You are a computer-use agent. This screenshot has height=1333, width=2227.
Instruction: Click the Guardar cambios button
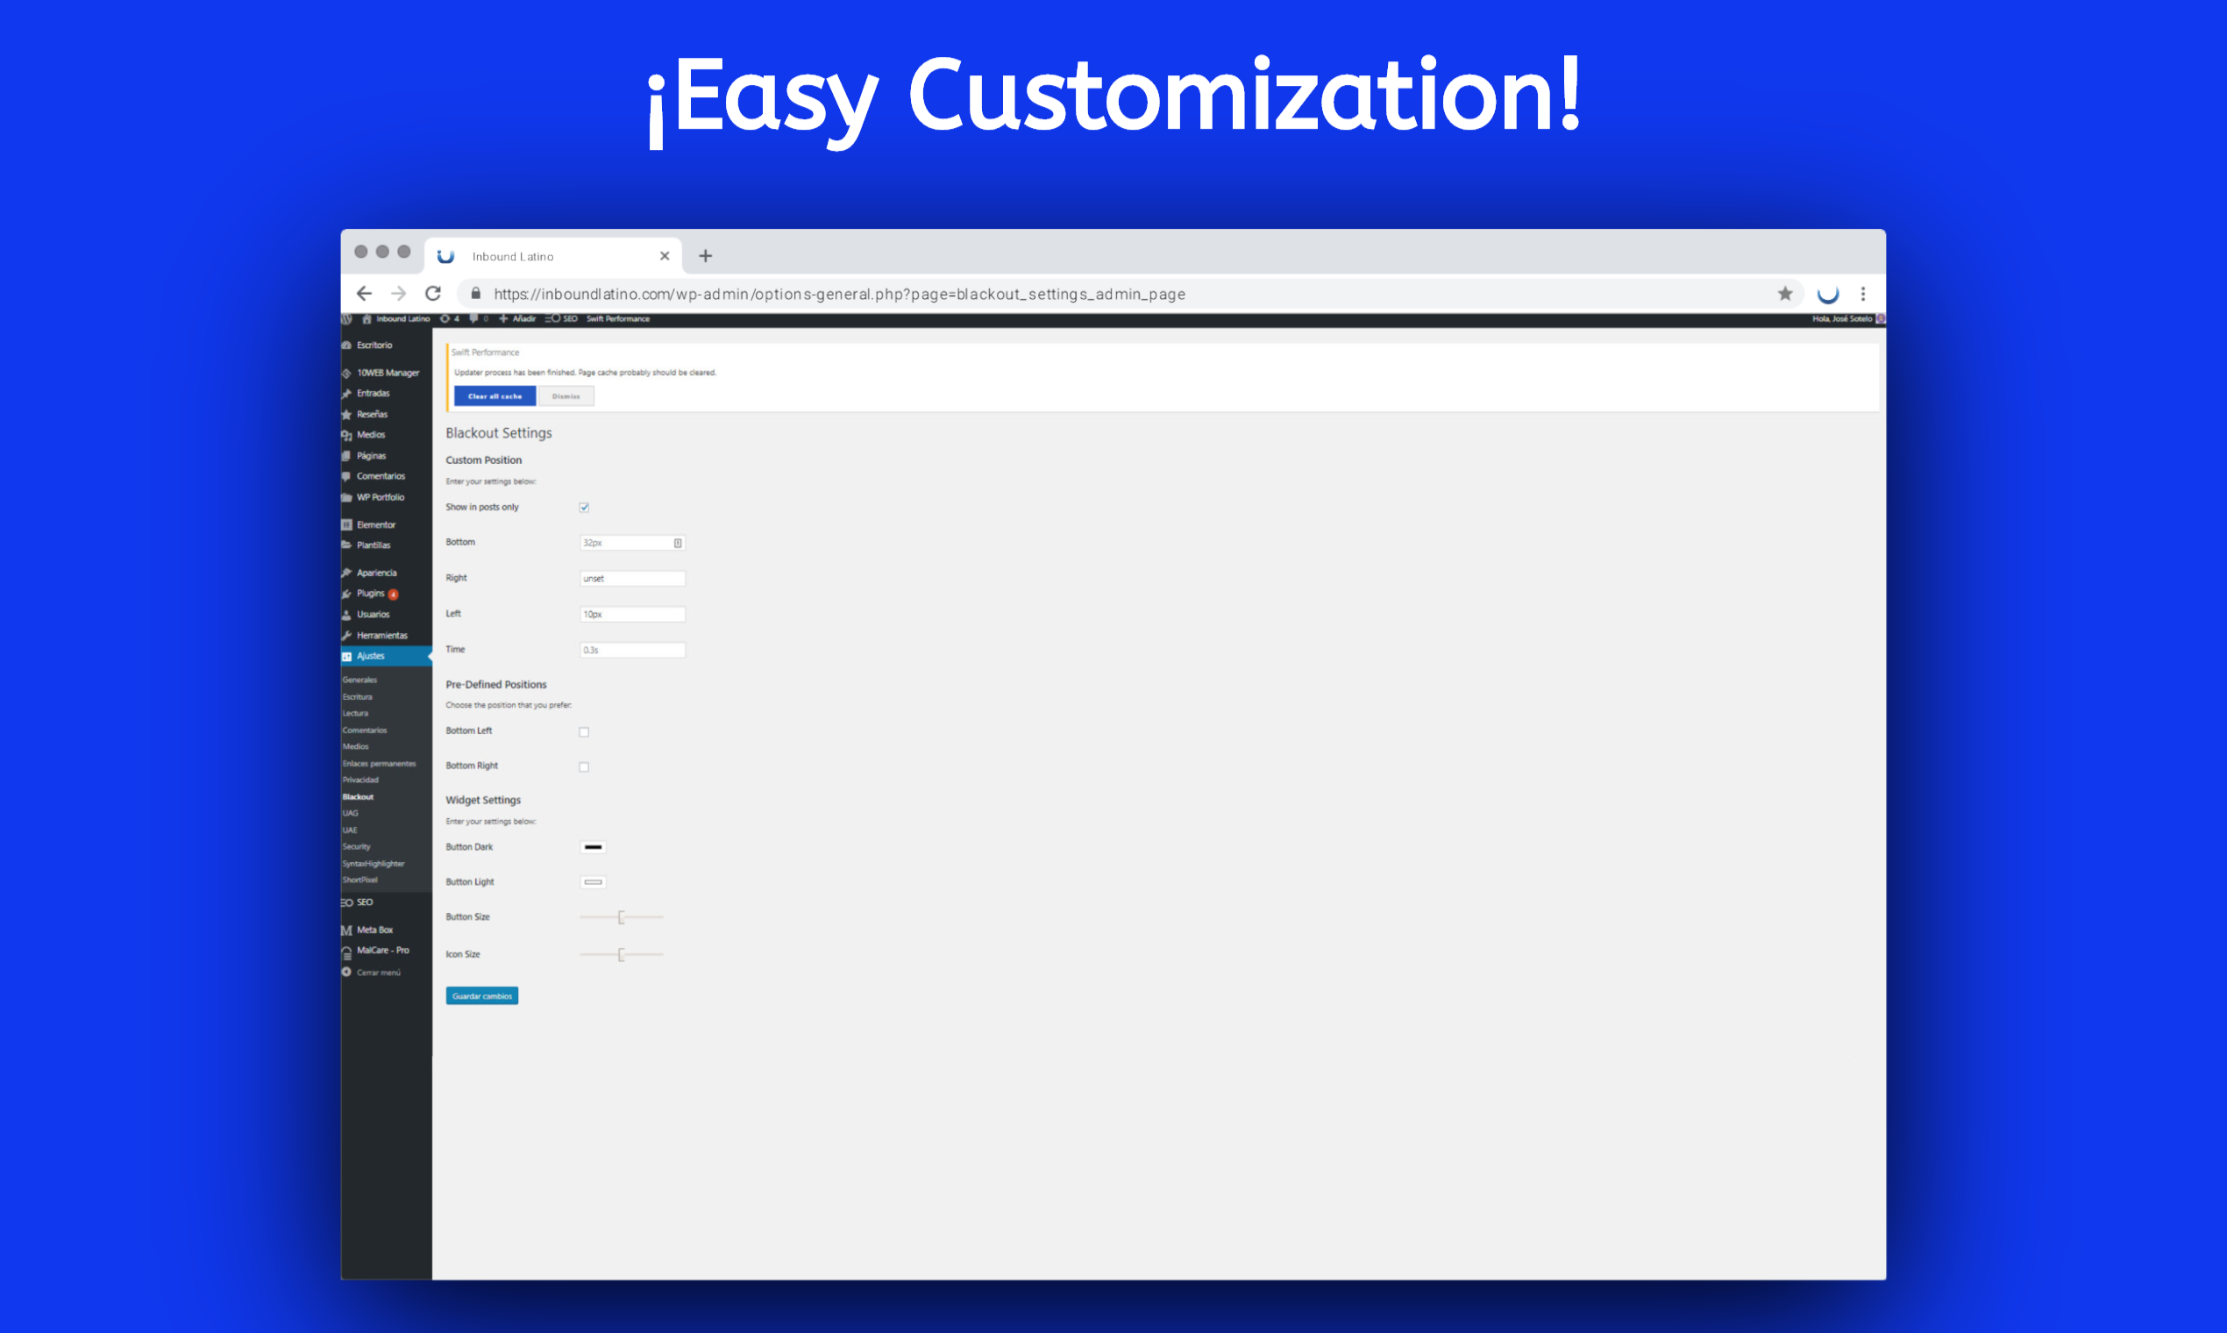coord(482,996)
